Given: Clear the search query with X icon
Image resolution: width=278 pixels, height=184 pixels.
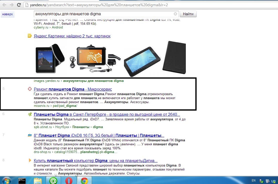Looking at the screenshot, I should pos(175,14).
